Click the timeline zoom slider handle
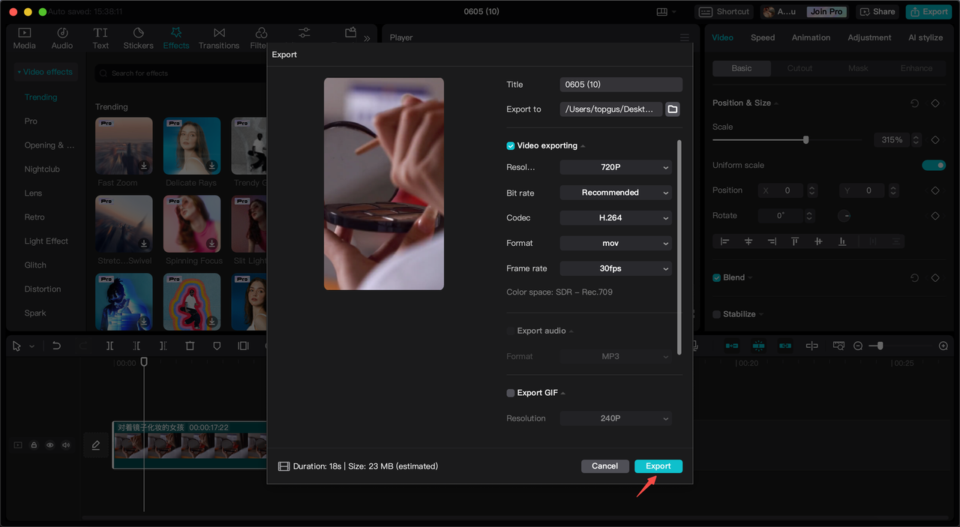 point(880,346)
